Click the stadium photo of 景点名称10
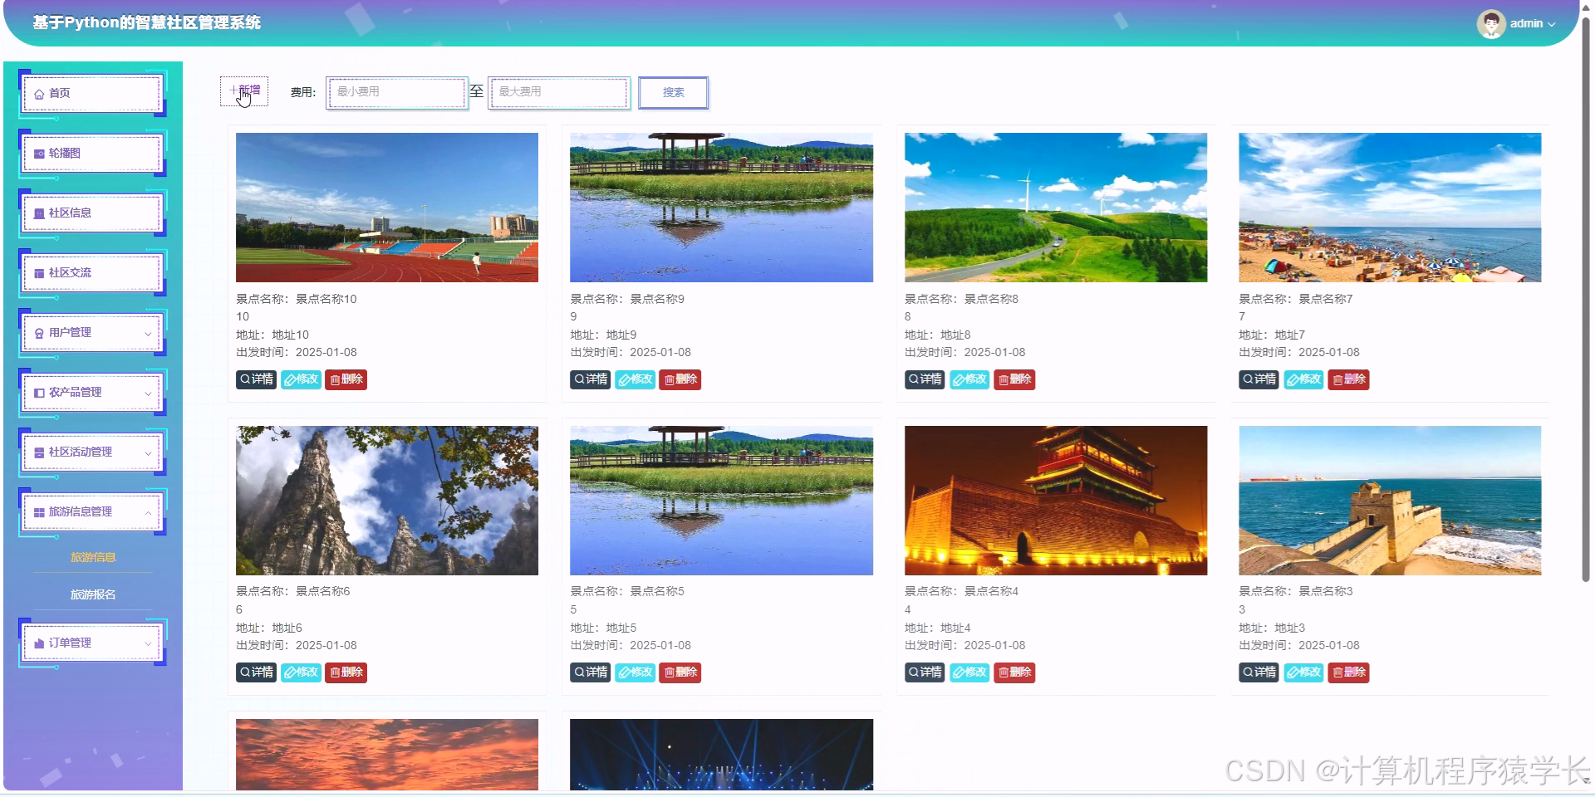The width and height of the screenshot is (1595, 797). pos(387,208)
